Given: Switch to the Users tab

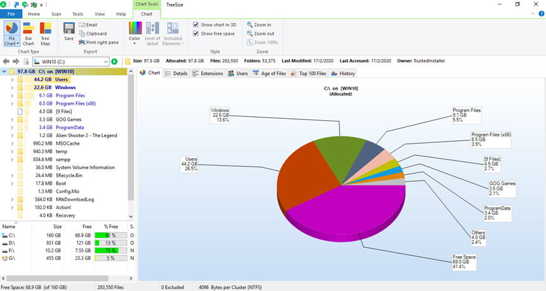Looking at the screenshot, I should [x=238, y=73].
